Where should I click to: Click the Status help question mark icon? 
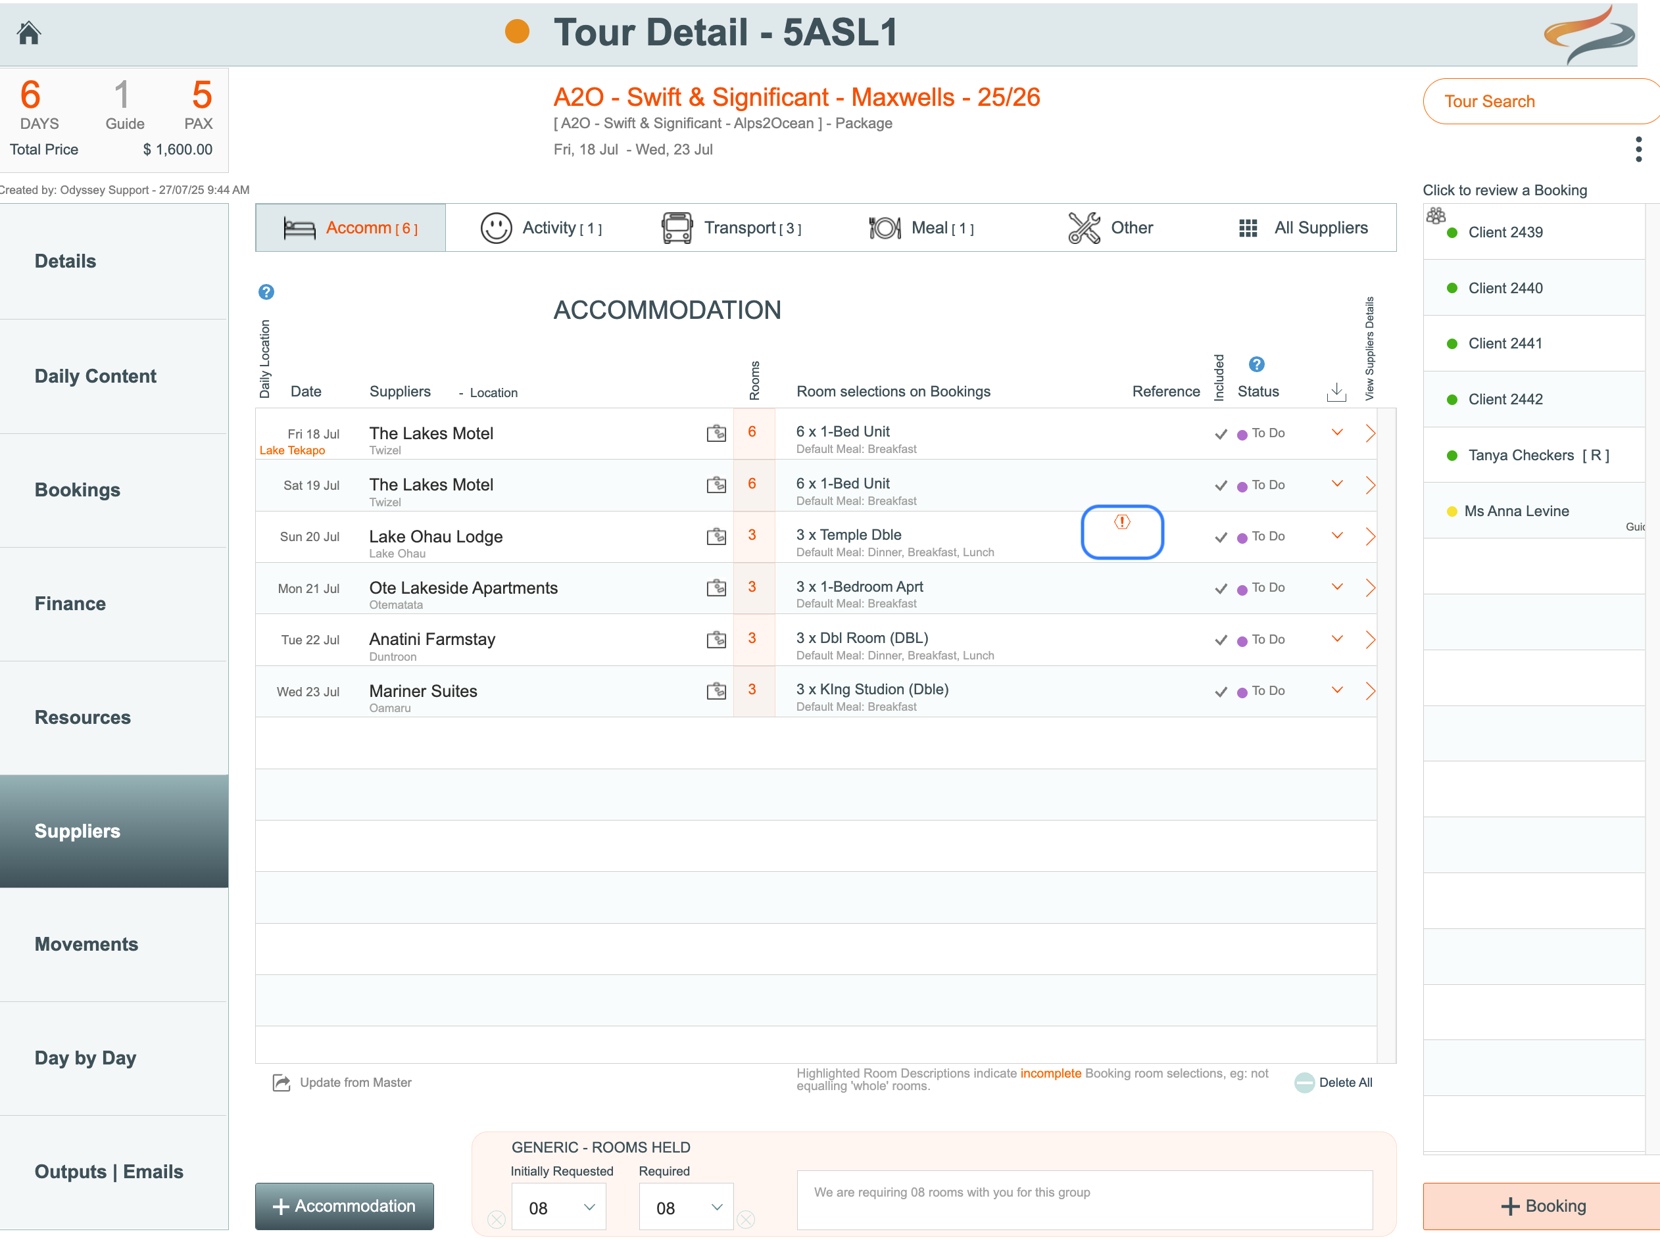tap(1256, 365)
